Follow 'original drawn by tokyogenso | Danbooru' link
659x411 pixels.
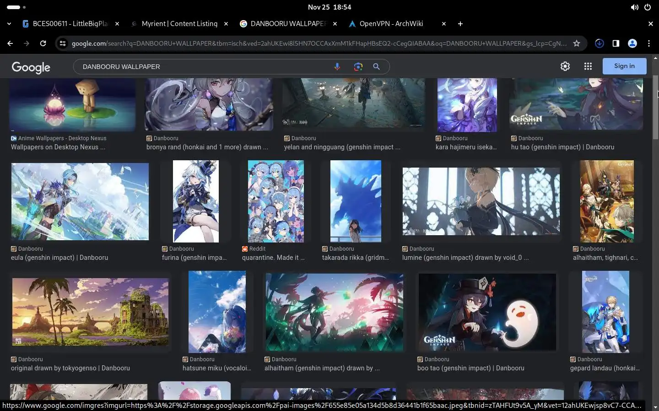click(x=70, y=368)
